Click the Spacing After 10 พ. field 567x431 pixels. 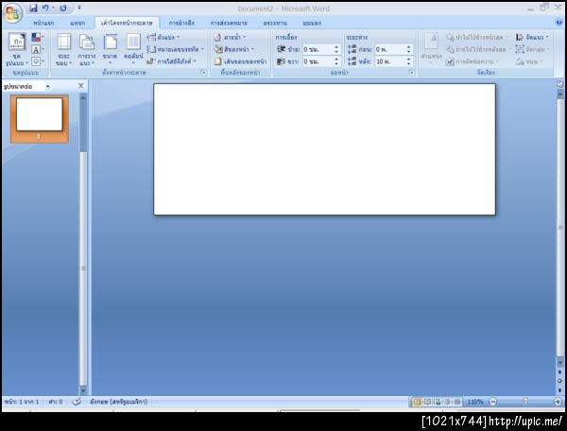(394, 61)
